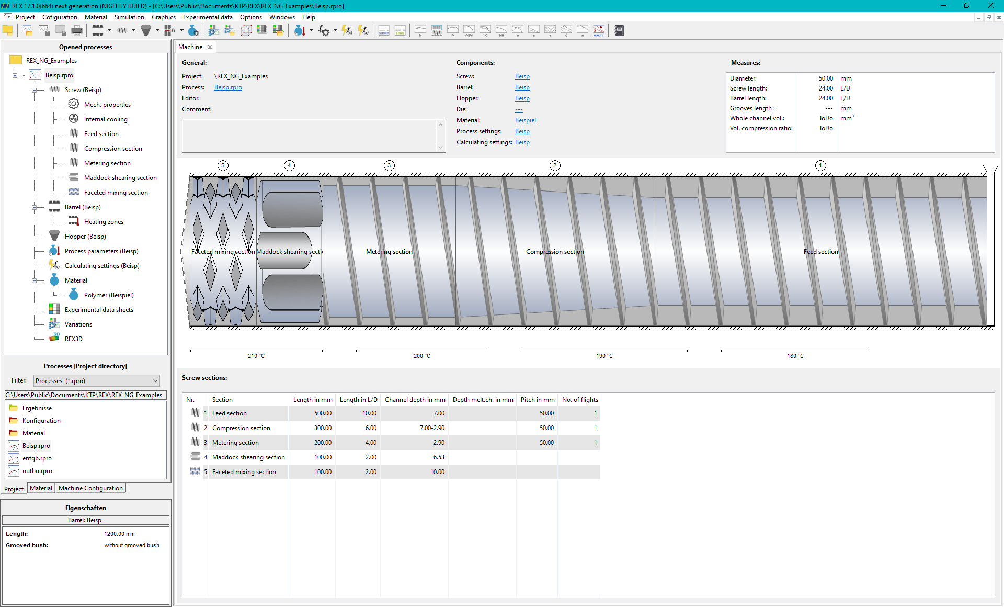The height and width of the screenshot is (607, 1004).
Task: Click the notebook icon at the toolbar end
Action: 619,30
